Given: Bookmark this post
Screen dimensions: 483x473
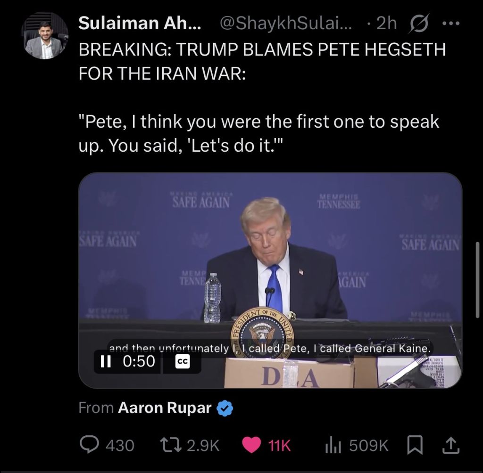Looking at the screenshot, I should pos(415,446).
